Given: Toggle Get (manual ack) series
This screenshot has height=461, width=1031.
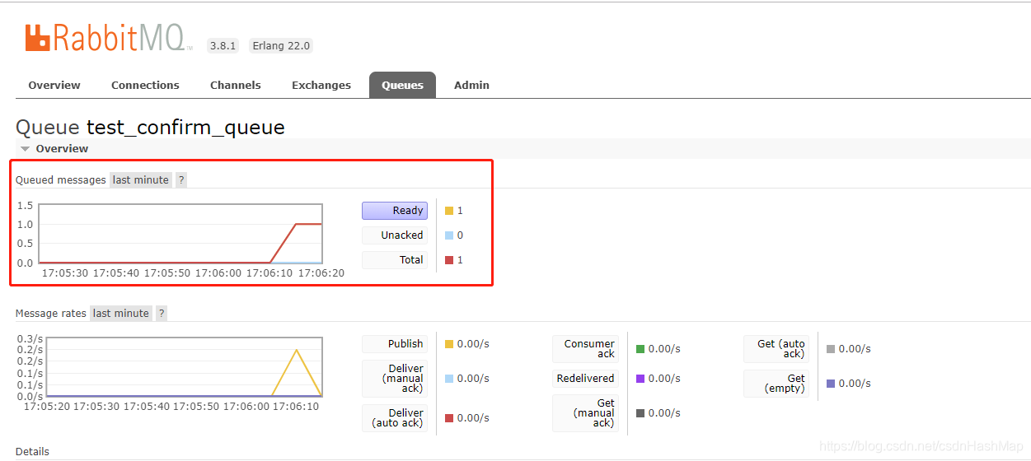Looking at the screenshot, I should (586, 413).
